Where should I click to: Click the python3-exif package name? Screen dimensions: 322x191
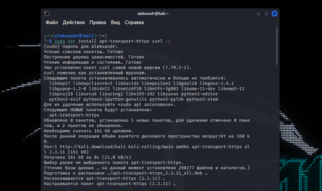(65, 99)
